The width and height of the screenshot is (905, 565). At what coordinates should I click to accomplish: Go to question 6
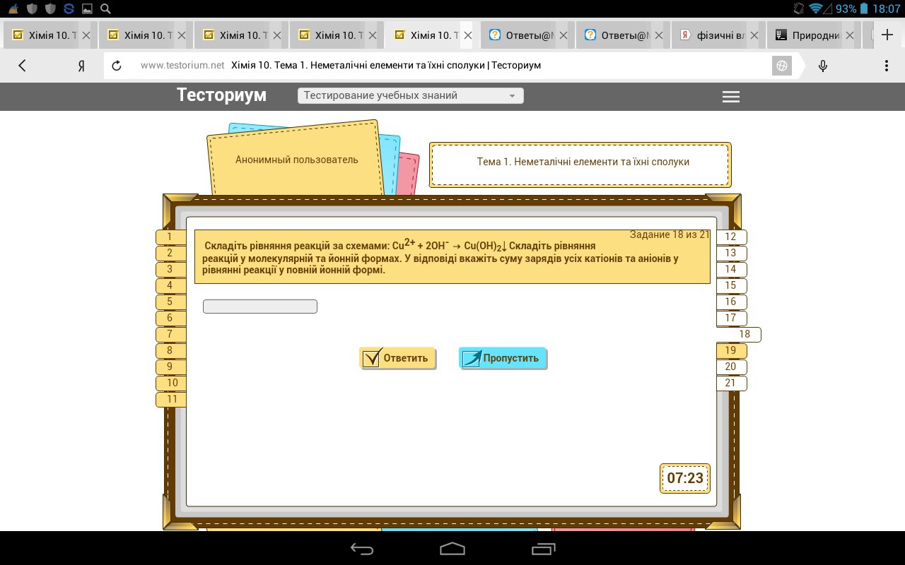click(170, 318)
